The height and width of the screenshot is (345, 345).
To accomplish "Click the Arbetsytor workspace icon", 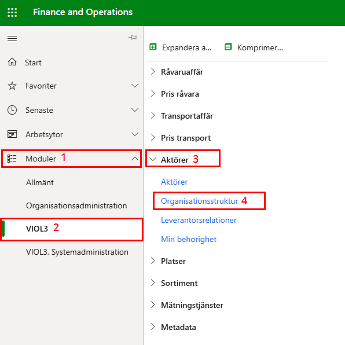I will tap(12, 134).
